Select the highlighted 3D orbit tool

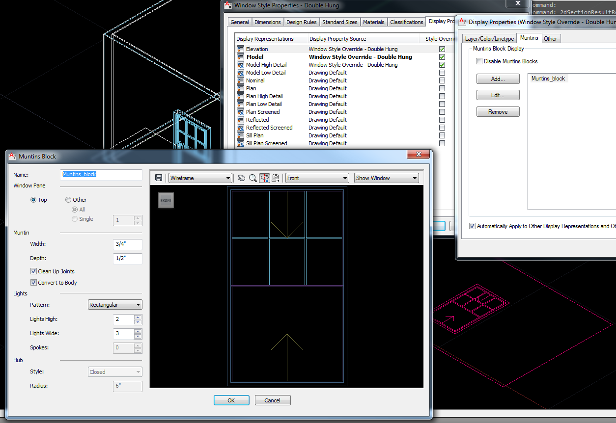264,178
